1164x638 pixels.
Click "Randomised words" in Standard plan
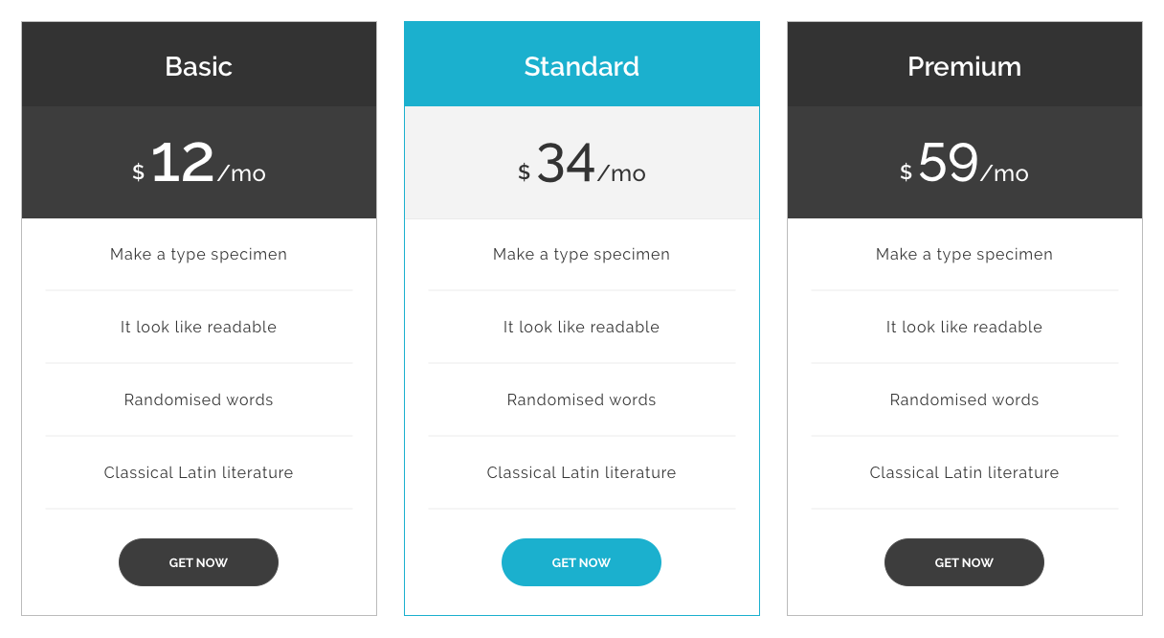pyautogui.click(x=582, y=399)
